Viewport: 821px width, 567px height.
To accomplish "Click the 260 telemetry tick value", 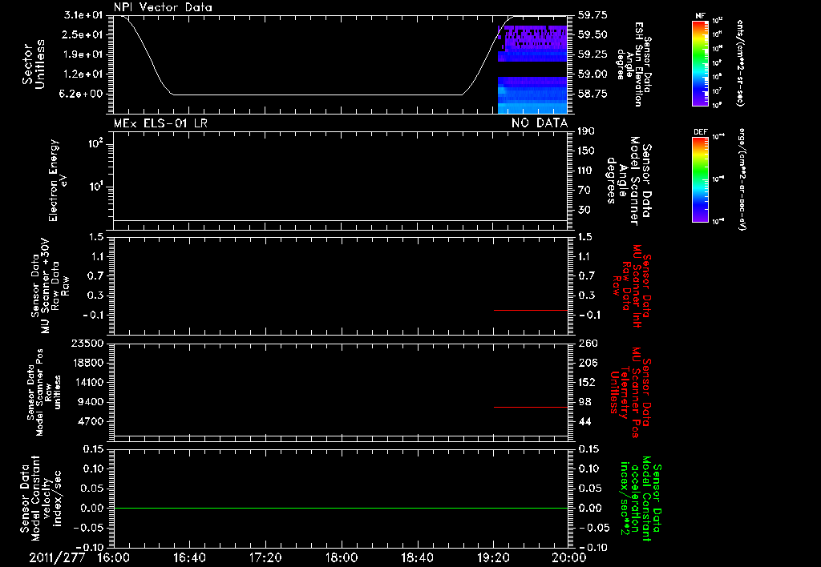I will [x=588, y=344].
